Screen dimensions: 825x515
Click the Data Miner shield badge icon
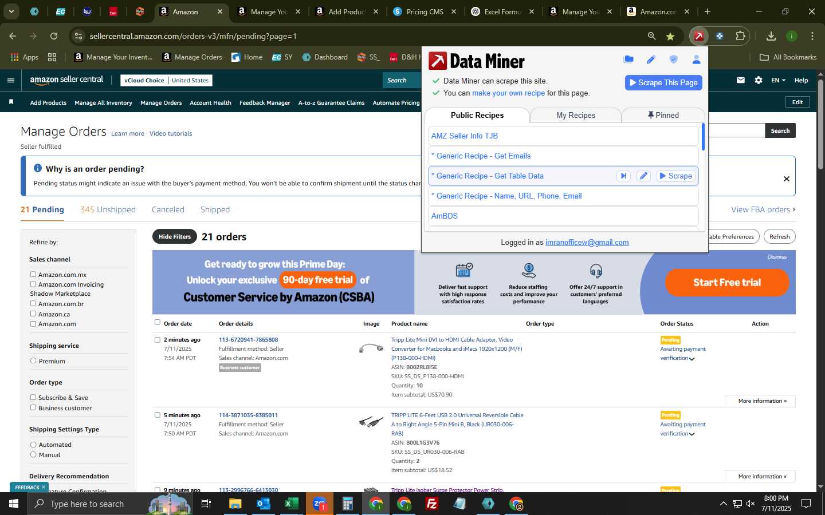pos(674,60)
